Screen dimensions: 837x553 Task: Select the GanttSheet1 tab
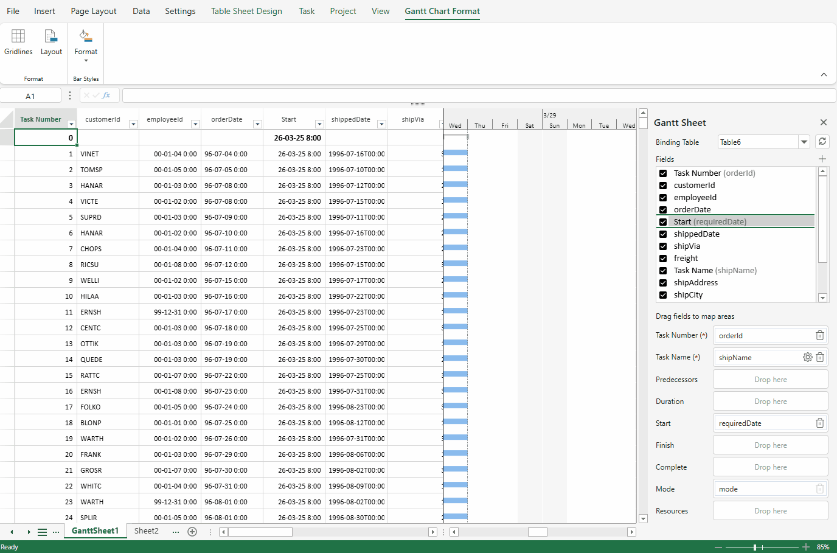[95, 531]
